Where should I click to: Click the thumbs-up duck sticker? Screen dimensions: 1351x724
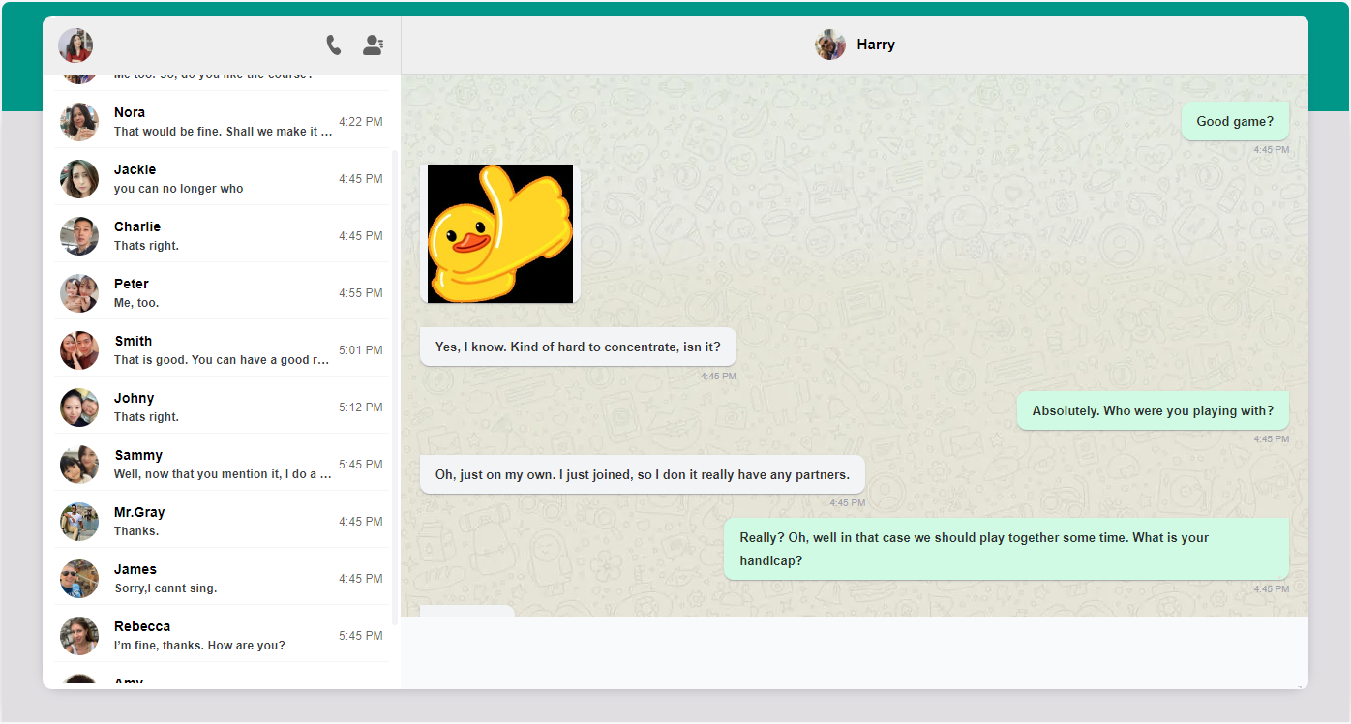(x=499, y=233)
